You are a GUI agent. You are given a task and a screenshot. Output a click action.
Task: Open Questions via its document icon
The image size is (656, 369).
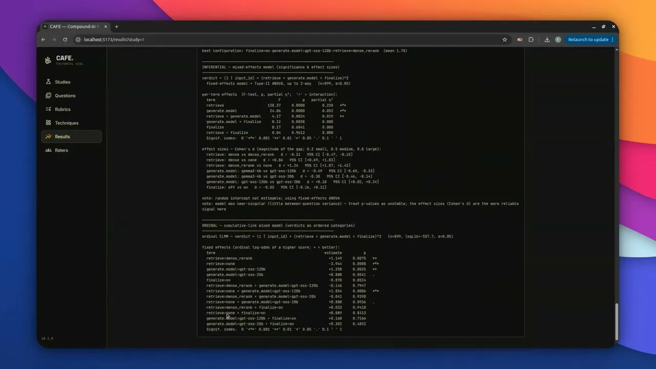(x=48, y=95)
